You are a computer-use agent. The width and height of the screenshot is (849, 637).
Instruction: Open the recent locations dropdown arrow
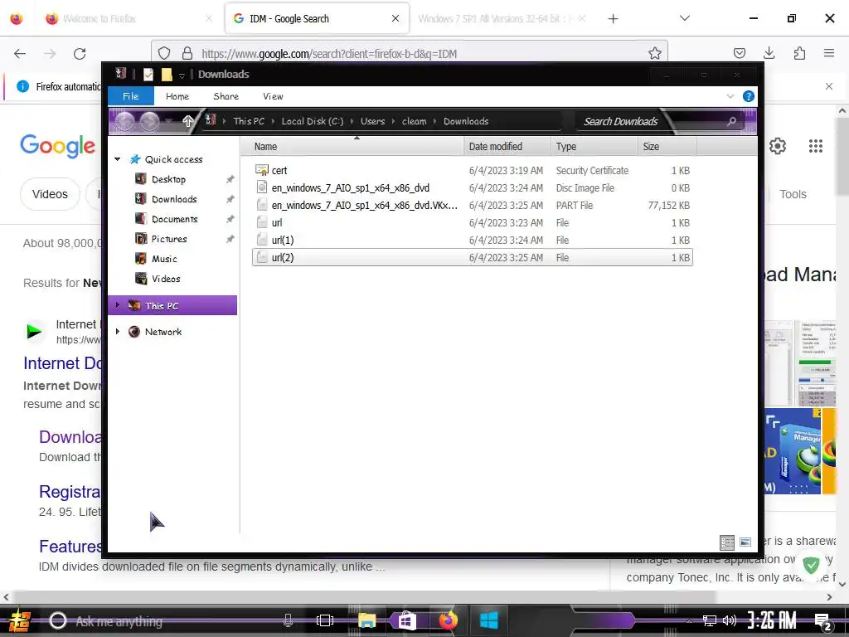coord(169,121)
